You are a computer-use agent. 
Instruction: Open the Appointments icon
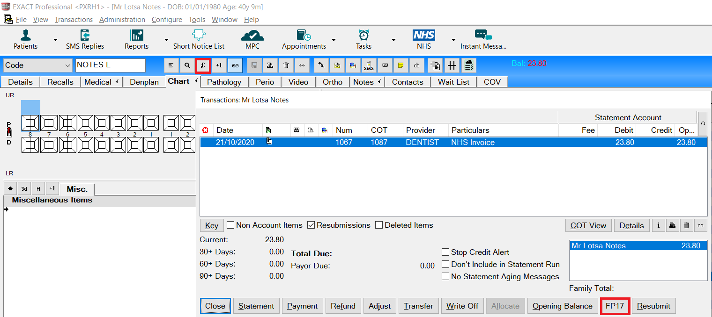304,39
